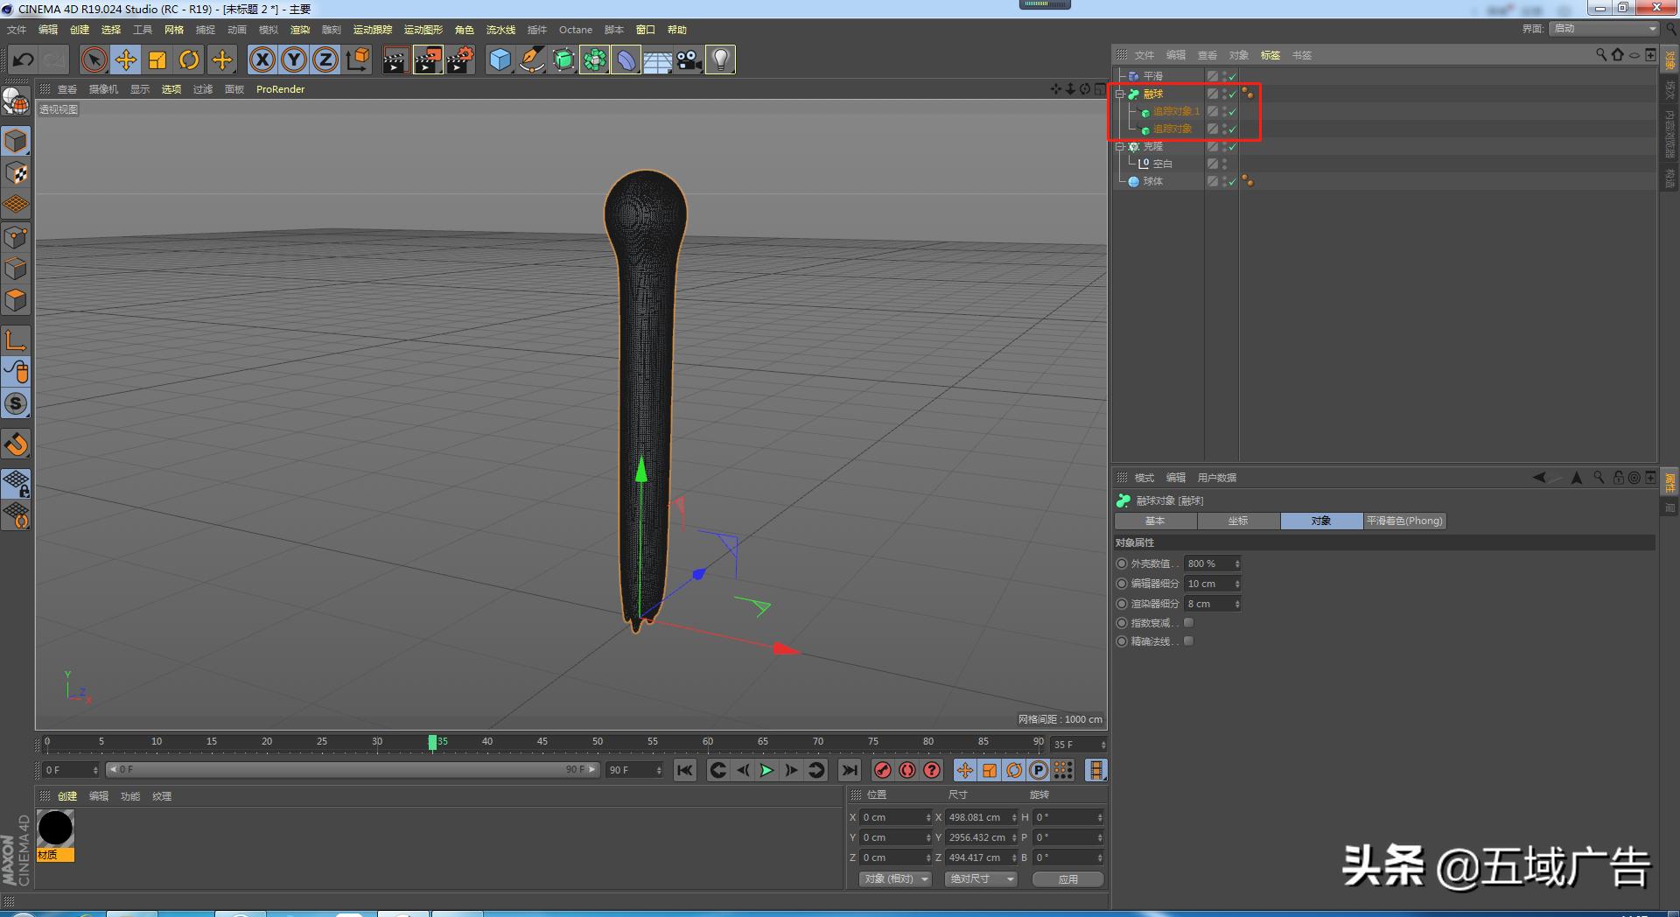Collapse the 融球 object tree
This screenshot has width=1680, height=917.
coord(1120,94)
